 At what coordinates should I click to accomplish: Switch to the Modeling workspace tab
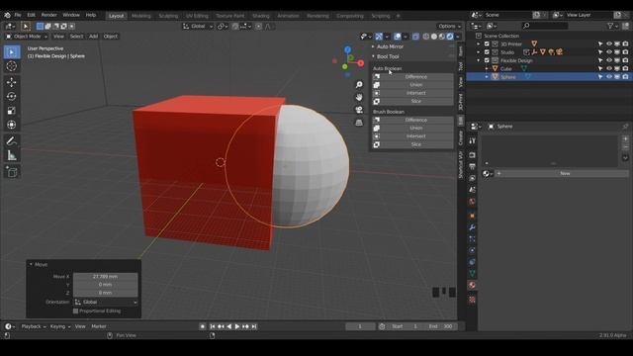coord(141,16)
